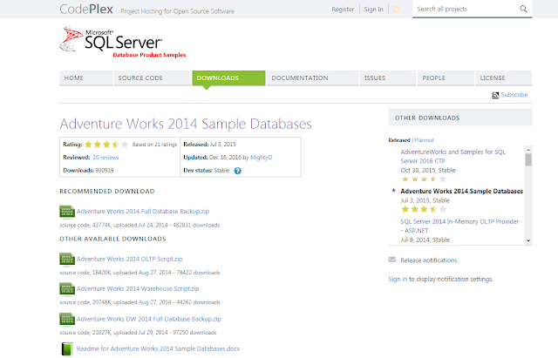558x358 pixels.
Task: Click scroll down arrow in Other Downloads list
Action: 528,240
